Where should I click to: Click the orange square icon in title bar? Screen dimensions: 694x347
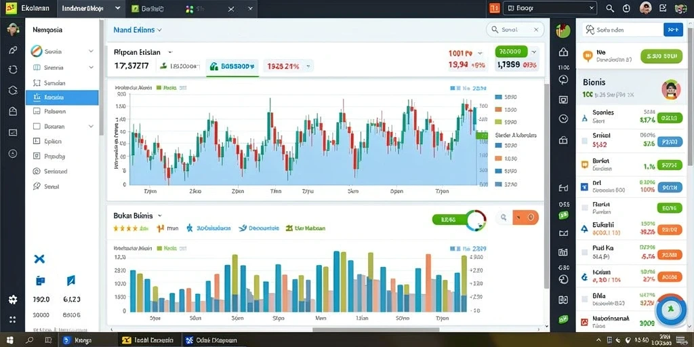point(494,8)
